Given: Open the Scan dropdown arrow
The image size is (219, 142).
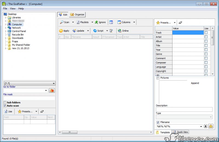Looking at the screenshot, I should coord(73,22).
